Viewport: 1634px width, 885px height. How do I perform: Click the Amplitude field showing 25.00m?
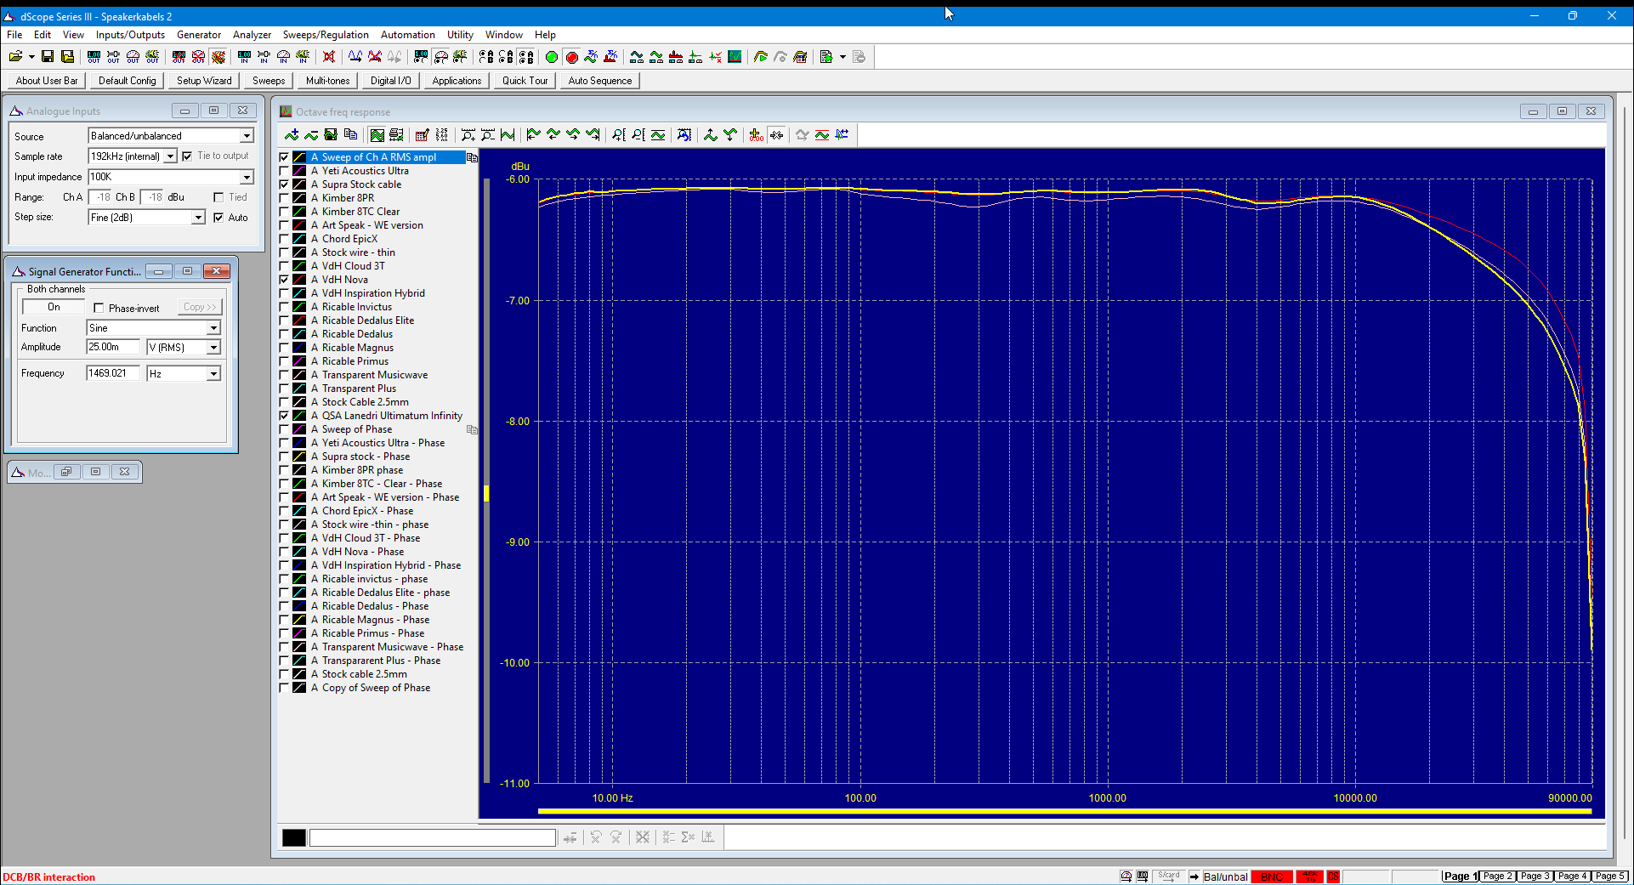pos(113,347)
